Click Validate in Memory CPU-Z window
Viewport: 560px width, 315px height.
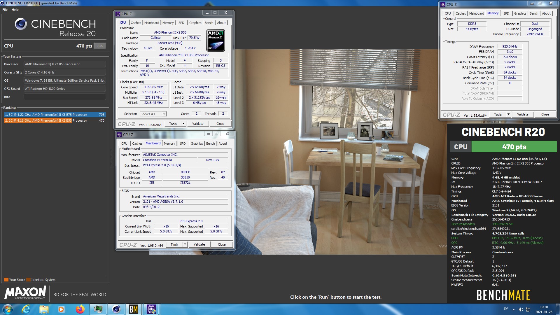point(523,114)
